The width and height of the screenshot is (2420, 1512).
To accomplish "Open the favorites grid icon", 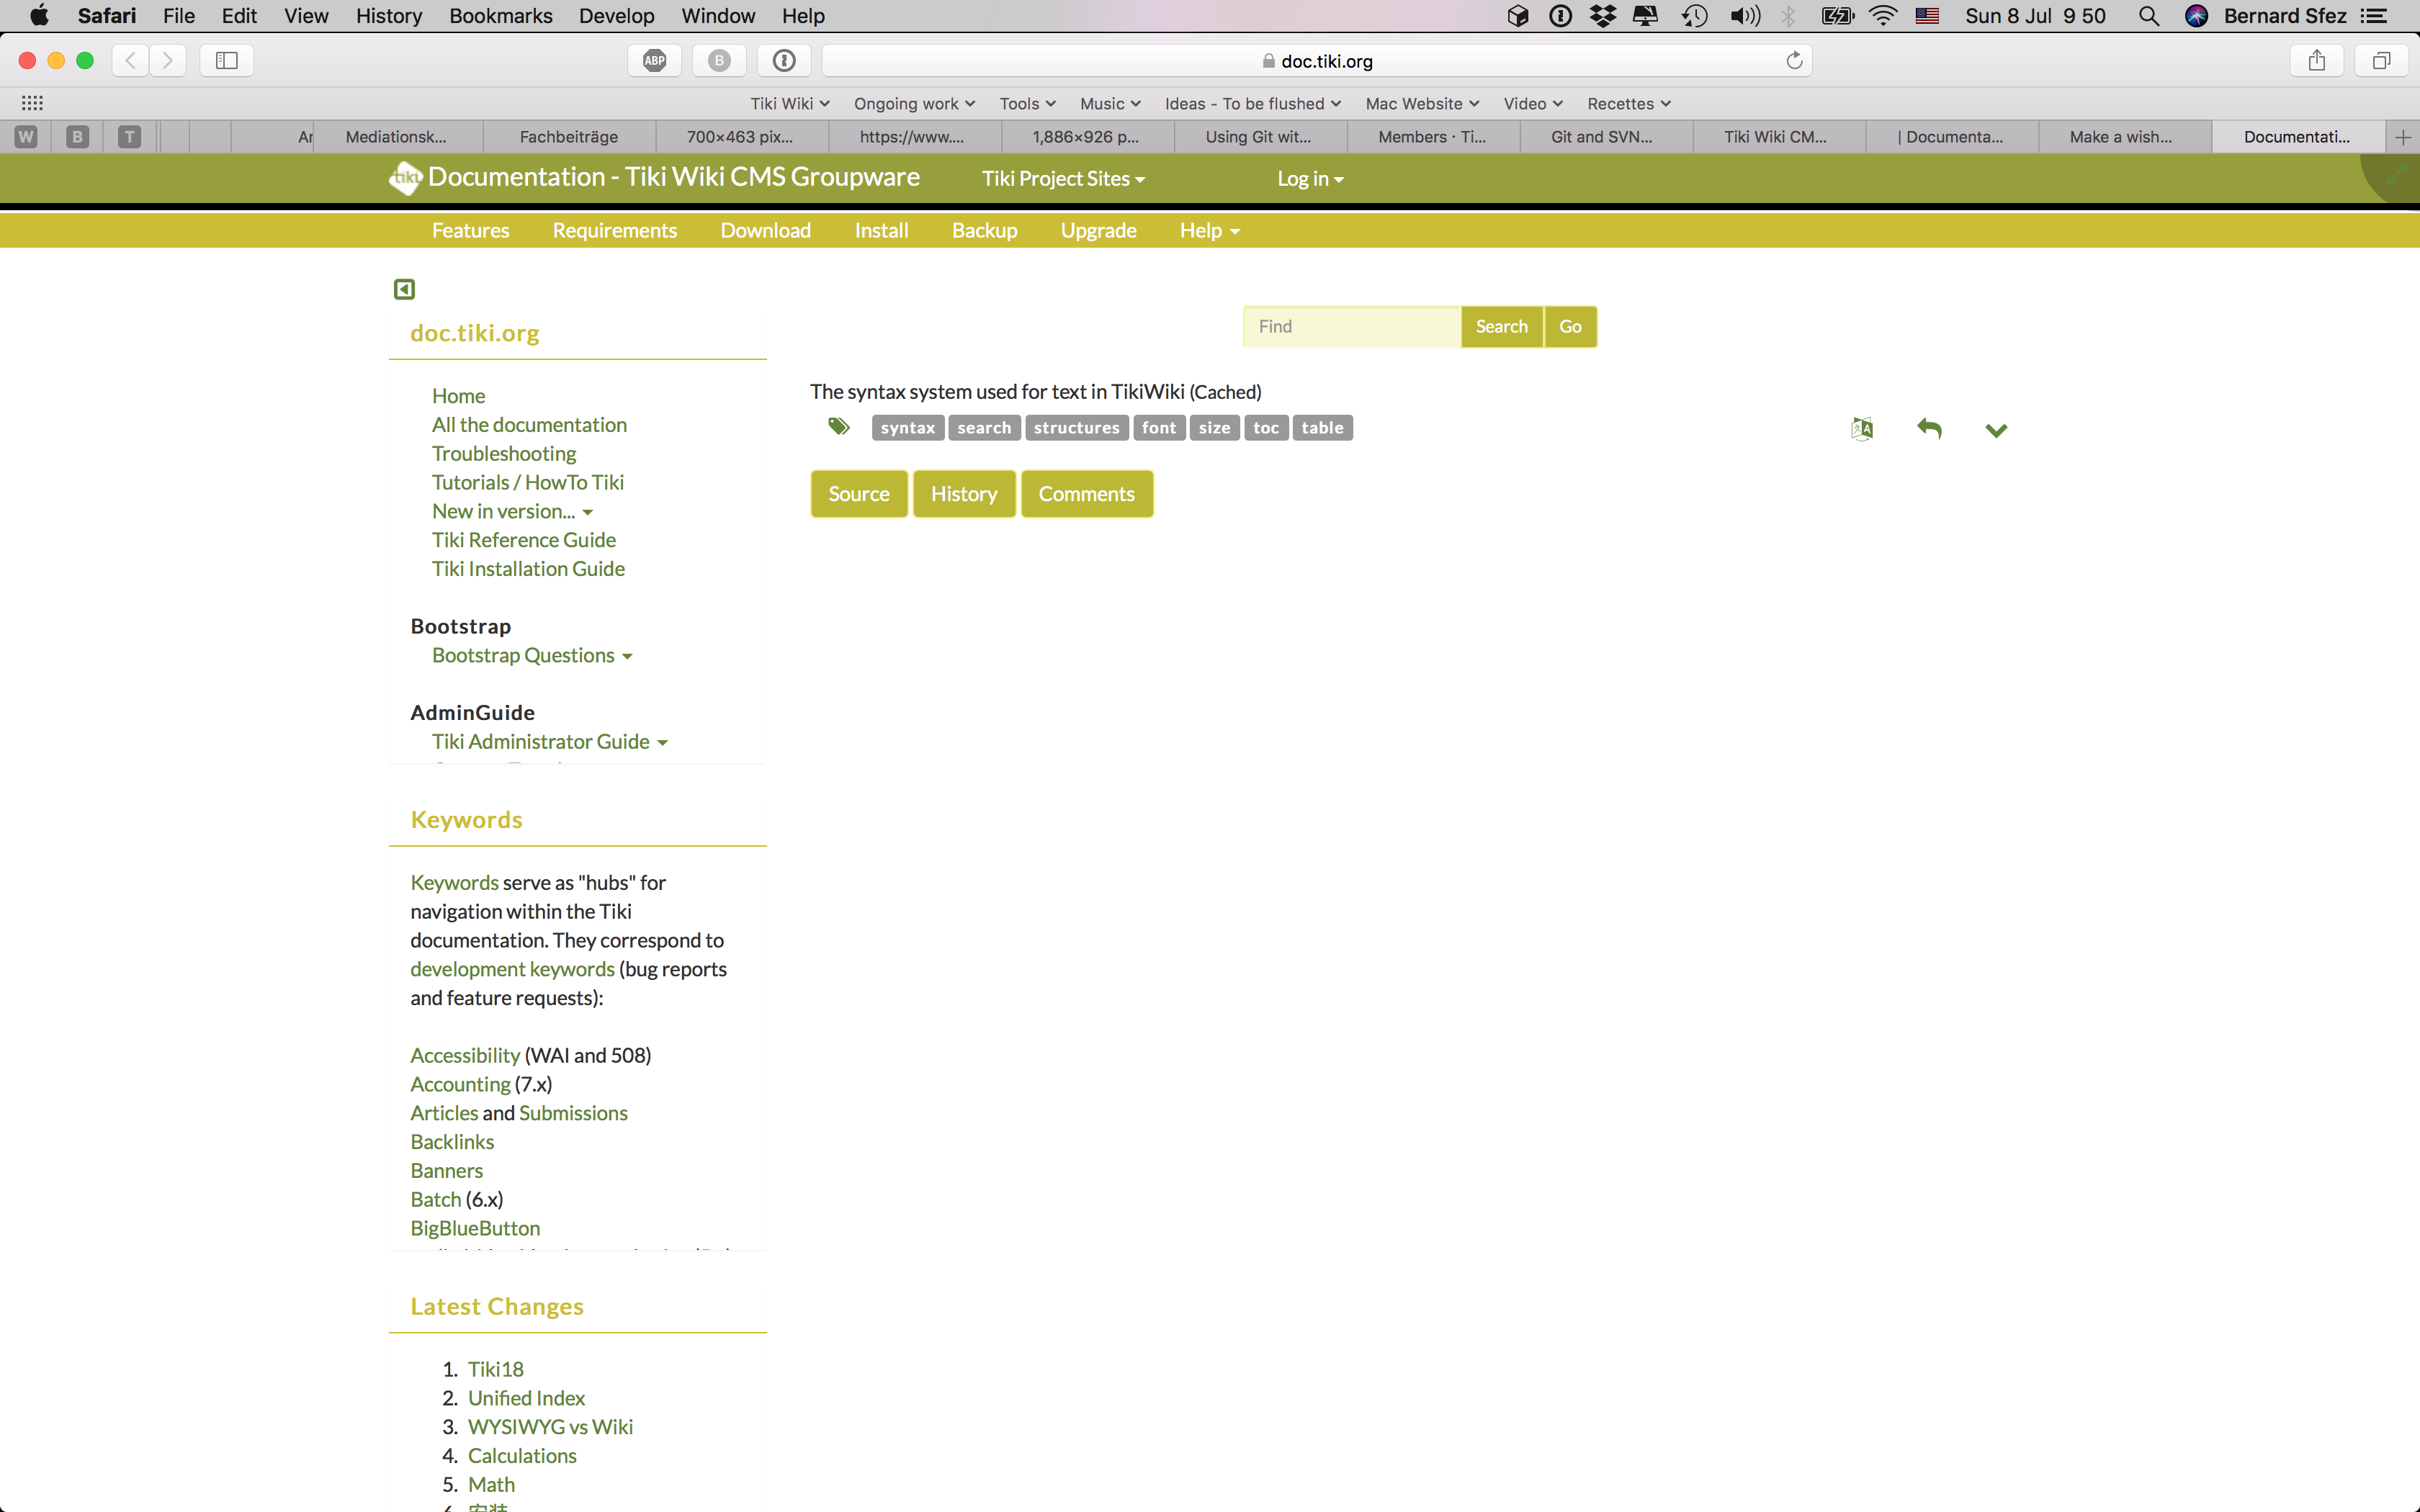I will pos(32,103).
